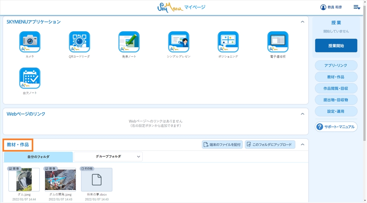The height and width of the screenshot is (203, 367).
Task: Start the シンプルプレゼン app
Action: tap(179, 42)
